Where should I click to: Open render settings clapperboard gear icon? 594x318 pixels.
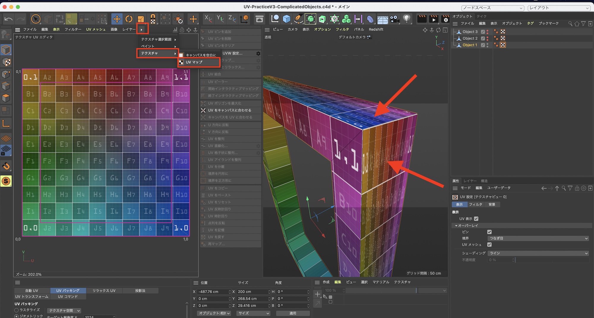pyautogui.click(x=445, y=19)
